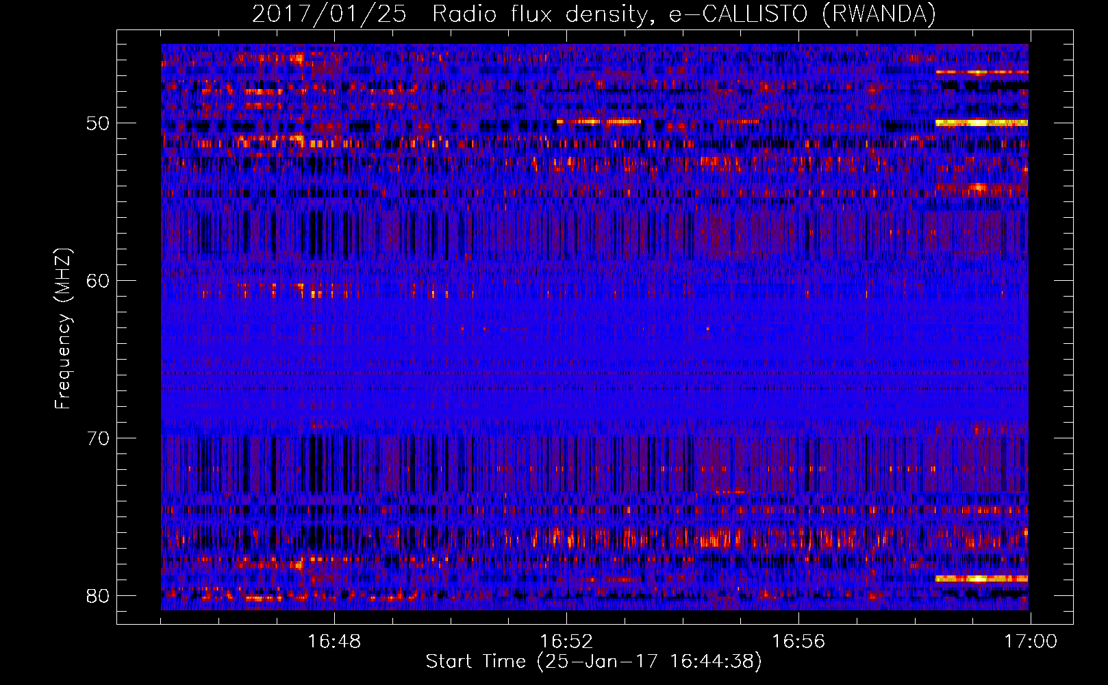The height and width of the screenshot is (685, 1108).
Task: Click the bright yellow emission band at 50 MHz near 17:00
Action: click(982, 123)
